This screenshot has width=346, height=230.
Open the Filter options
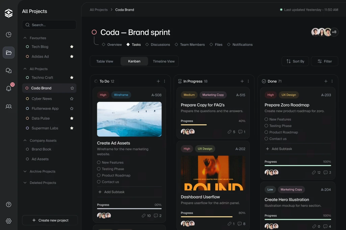[x=325, y=61]
